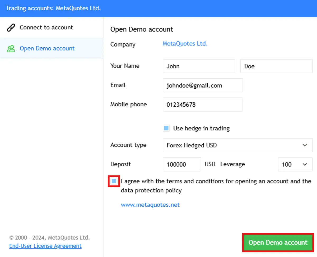Toggle the Use hedge in trading checkbox

(x=166, y=128)
